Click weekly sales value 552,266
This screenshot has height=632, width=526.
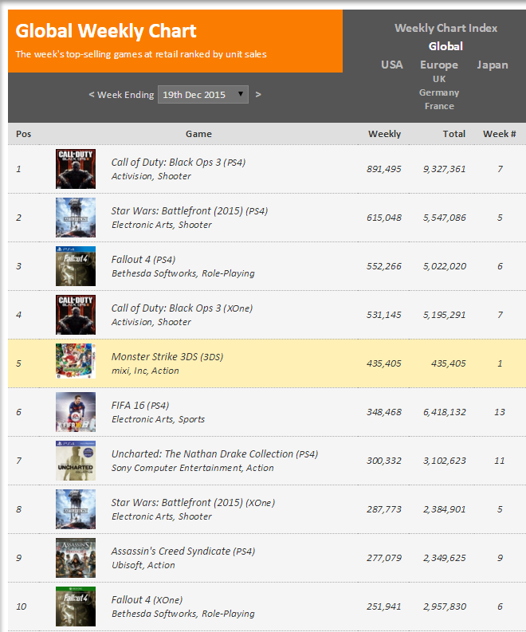click(x=383, y=266)
